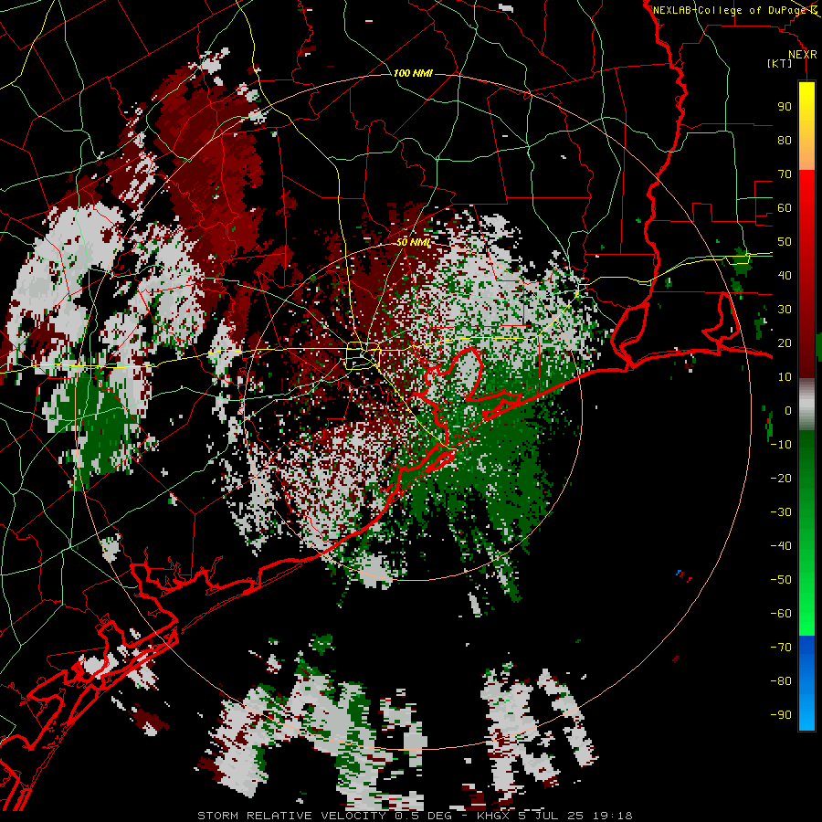Click the Storm Relative Velocity caption at bottom

pyautogui.click(x=415, y=816)
